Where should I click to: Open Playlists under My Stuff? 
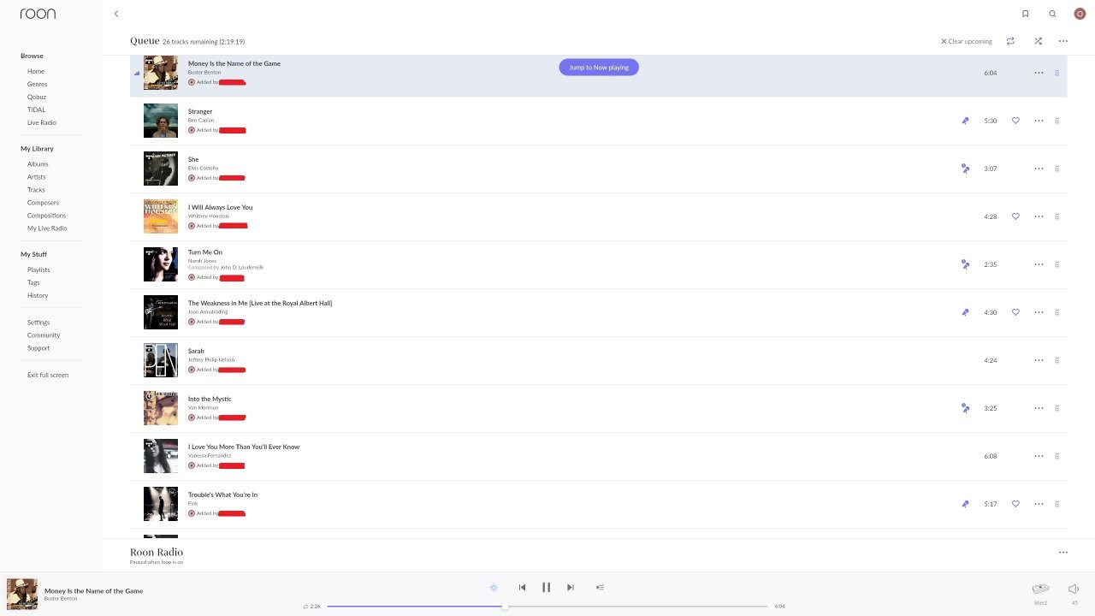pyautogui.click(x=38, y=269)
